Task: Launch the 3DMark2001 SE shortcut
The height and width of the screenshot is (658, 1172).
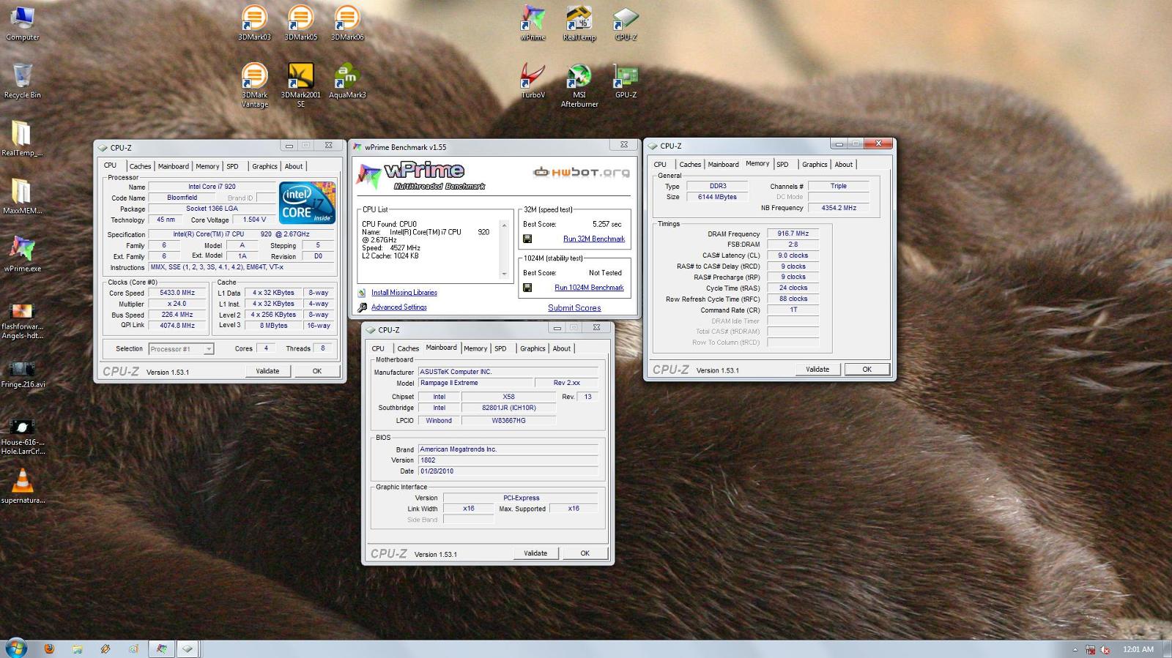Action: point(300,85)
